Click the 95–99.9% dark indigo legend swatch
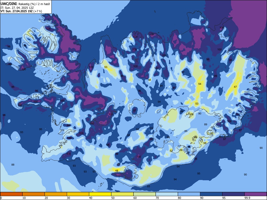 [233, 194]
